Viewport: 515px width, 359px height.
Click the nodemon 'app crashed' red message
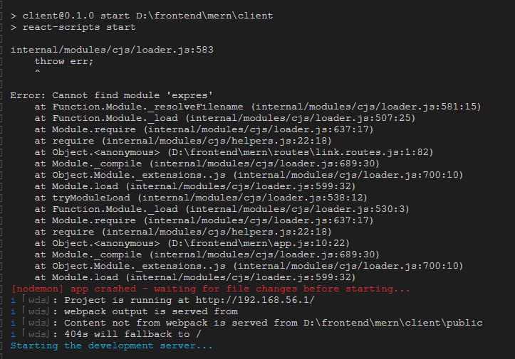click(x=210, y=289)
